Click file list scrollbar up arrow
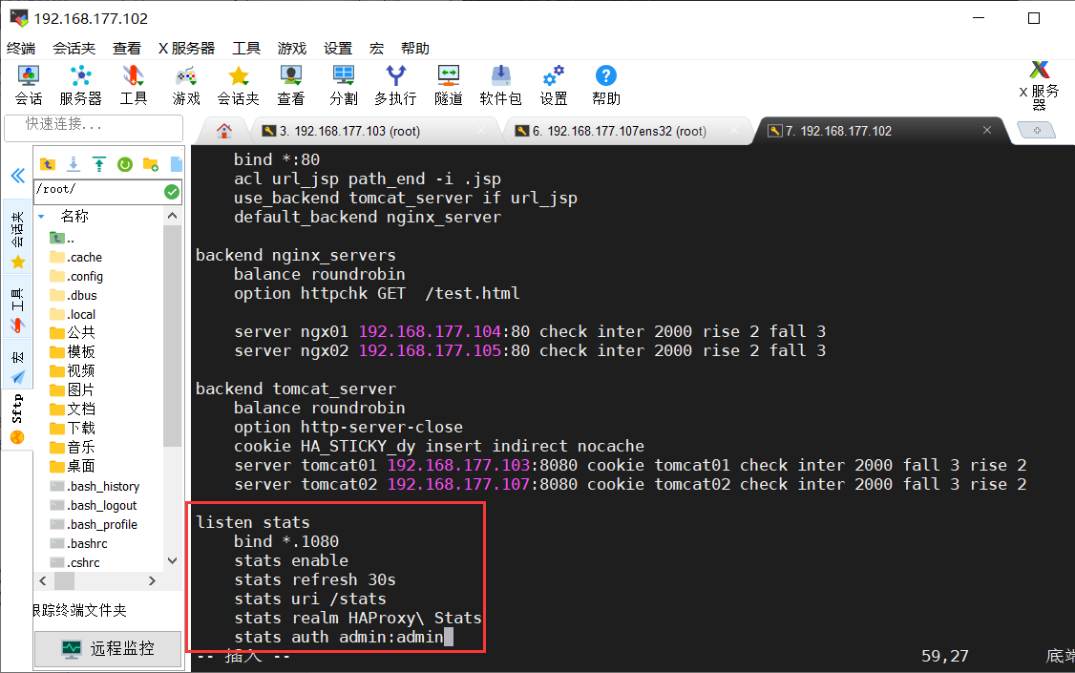Viewport: 1075px width, 673px height. (x=172, y=216)
